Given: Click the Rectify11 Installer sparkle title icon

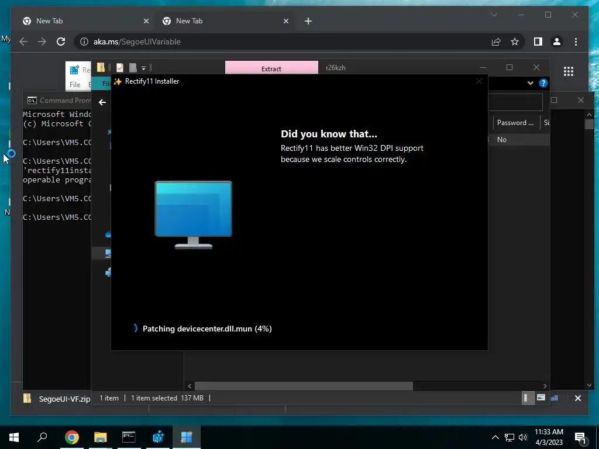Looking at the screenshot, I should [x=118, y=81].
